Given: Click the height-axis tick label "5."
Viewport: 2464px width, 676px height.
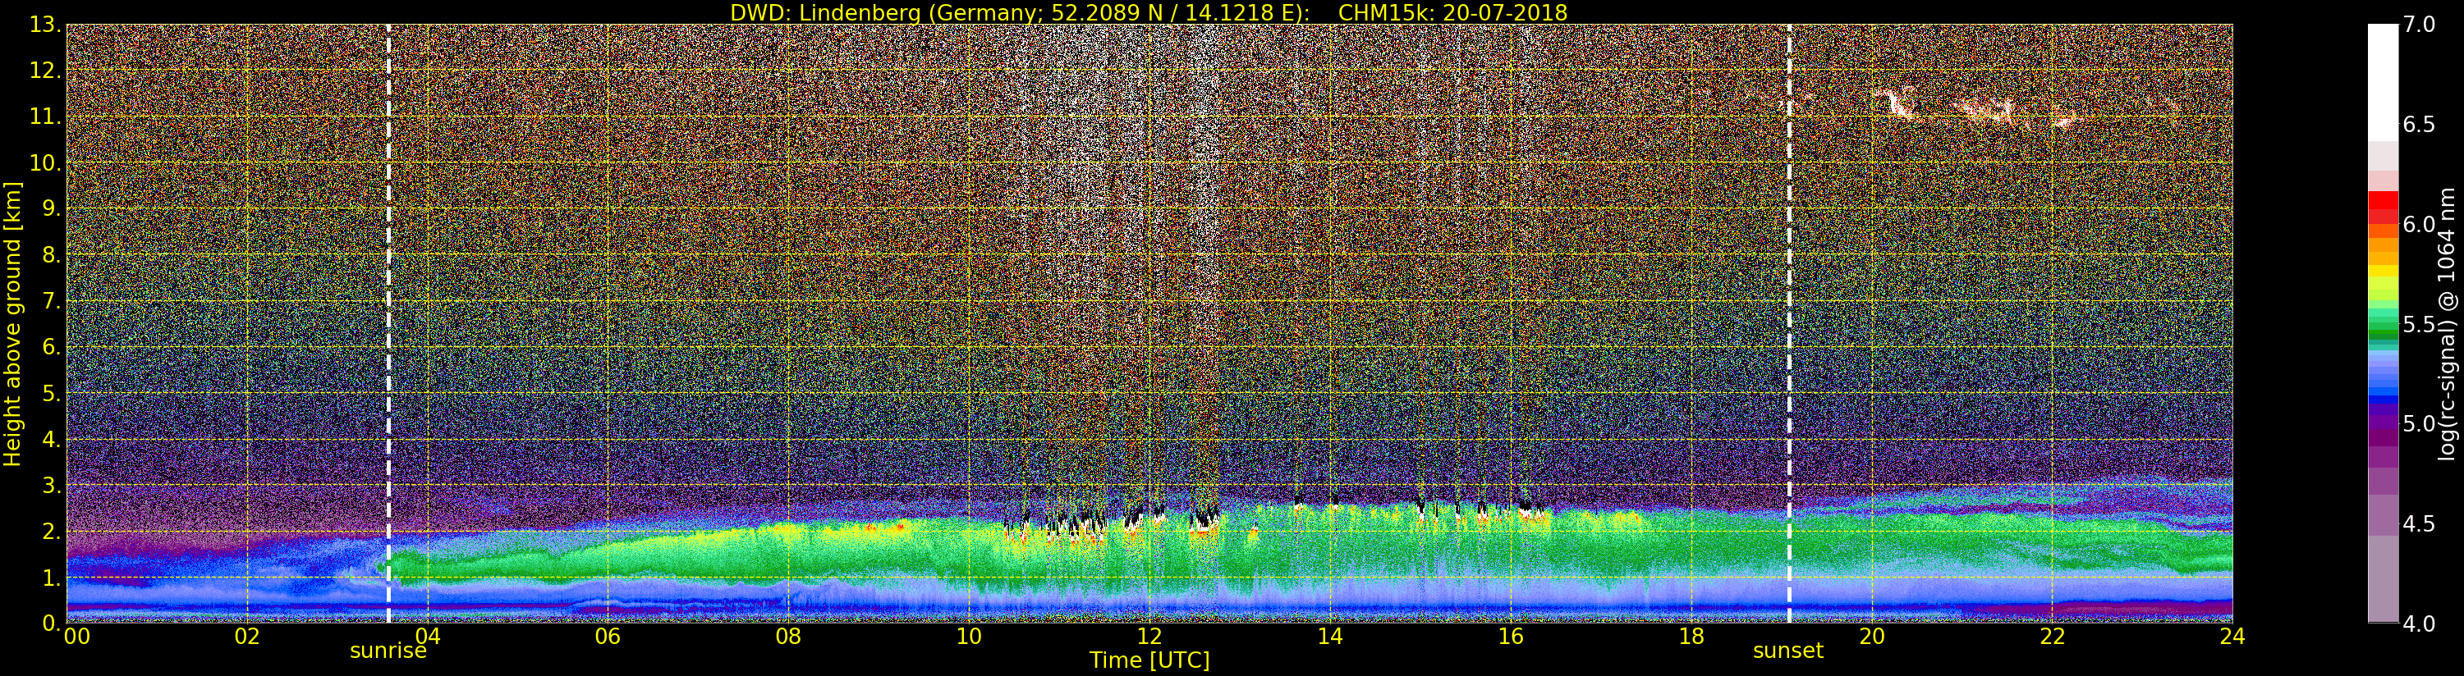Looking at the screenshot, I should click(x=52, y=393).
